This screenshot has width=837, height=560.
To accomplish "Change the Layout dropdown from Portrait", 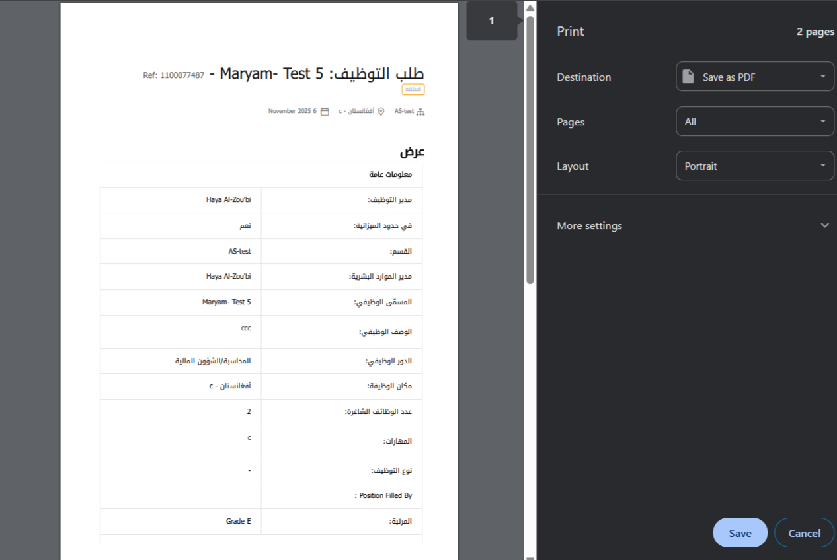I will point(754,166).
